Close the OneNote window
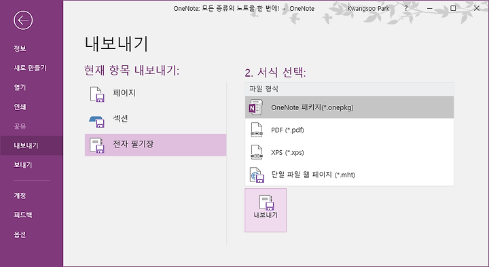The image size is (489, 267). coord(477,8)
